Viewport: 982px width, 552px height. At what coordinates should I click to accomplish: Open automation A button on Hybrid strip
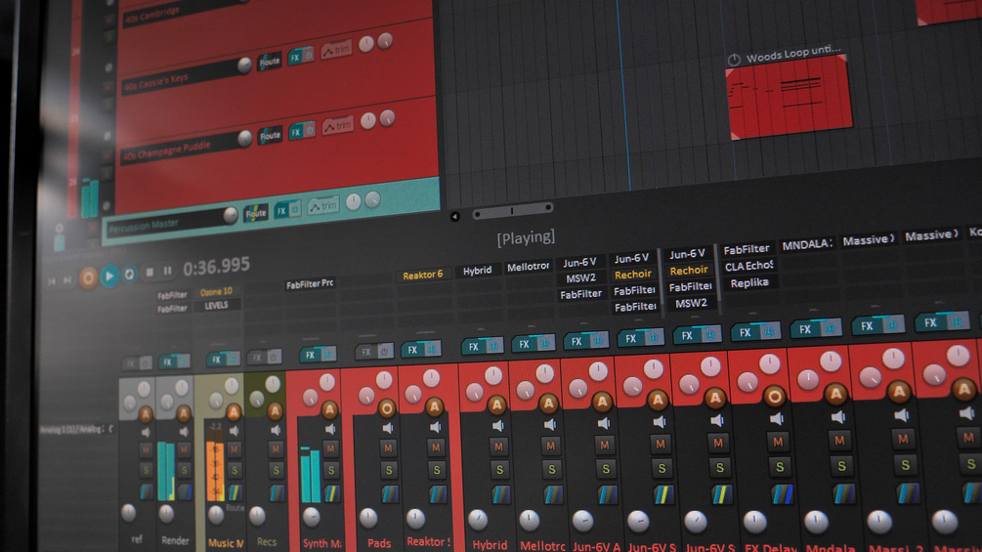[497, 404]
